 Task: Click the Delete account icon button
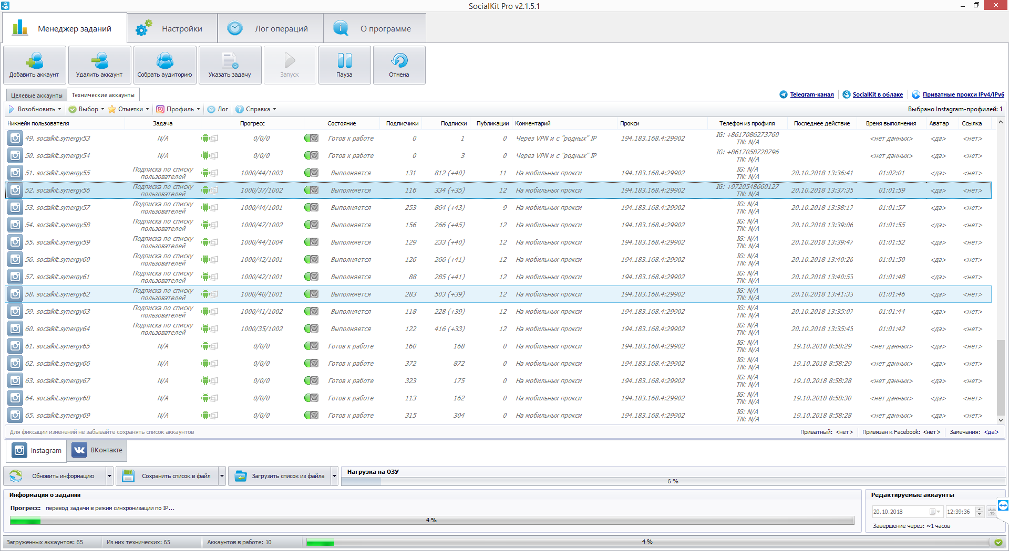click(x=99, y=65)
